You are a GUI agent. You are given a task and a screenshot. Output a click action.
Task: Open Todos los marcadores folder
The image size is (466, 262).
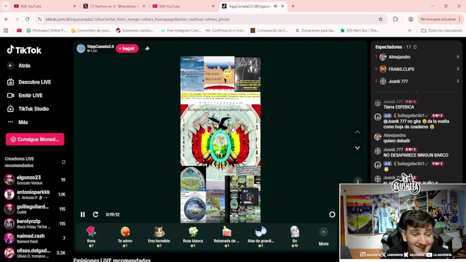pos(441,31)
